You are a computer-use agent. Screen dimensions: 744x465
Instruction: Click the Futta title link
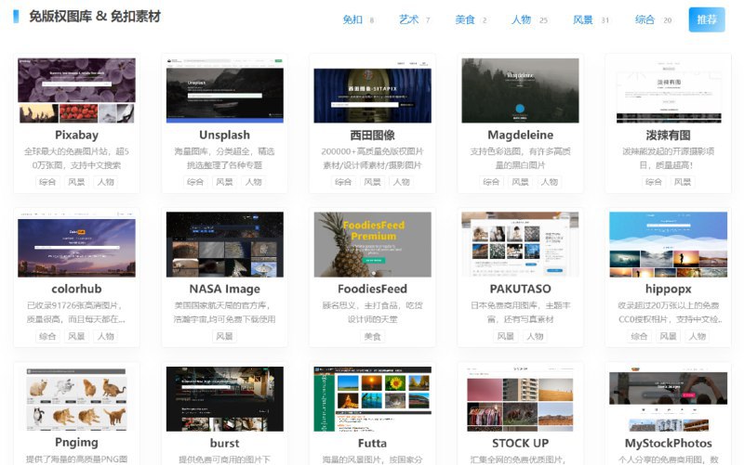point(373,444)
